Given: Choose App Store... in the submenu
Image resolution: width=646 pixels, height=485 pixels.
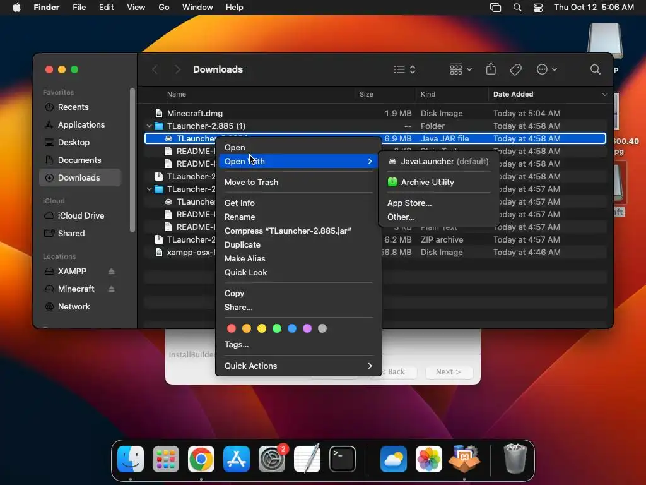Looking at the screenshot, I should point(439,203).
